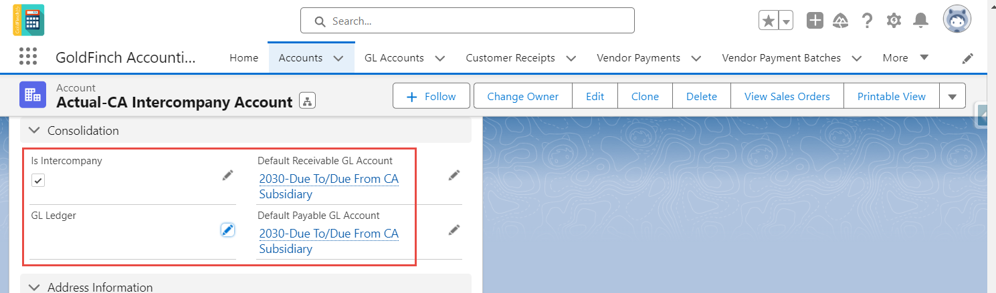The image size is (996, 293).
Task: Open Default Receivable GL Account 2030 link
Action: pos(328,186)
